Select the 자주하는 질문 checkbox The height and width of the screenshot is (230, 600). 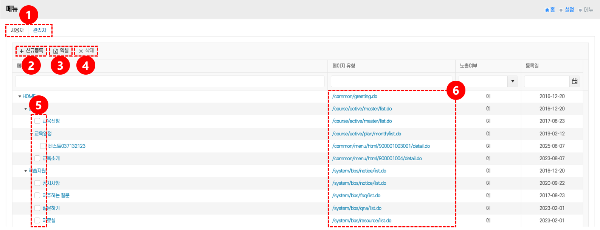click(37, 195)
